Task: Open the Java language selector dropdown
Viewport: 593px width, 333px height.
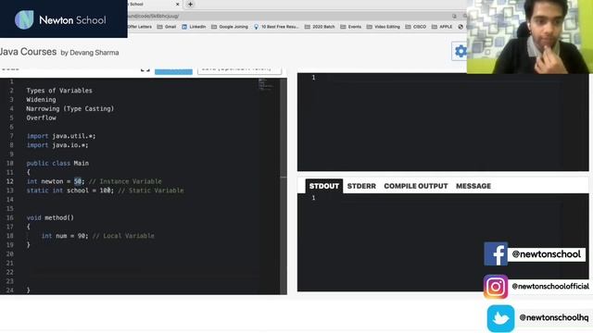Action: [239, 70]
